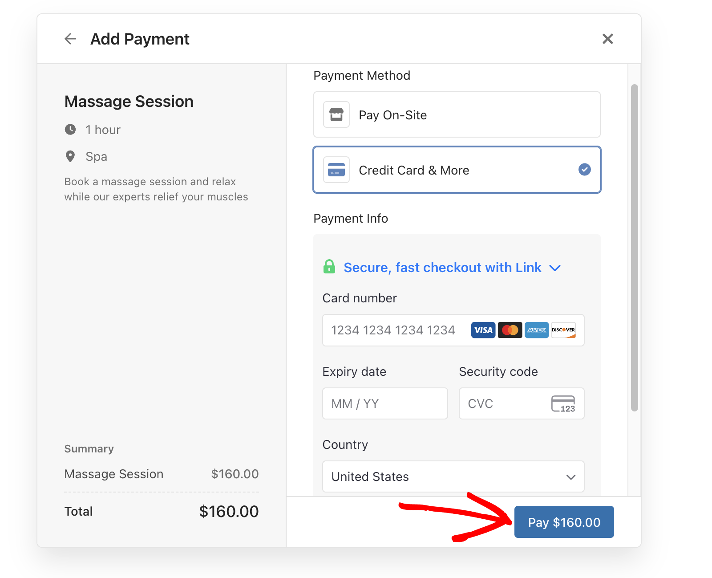
Task: Click the back arrow beside Add Payment
Action: [x=70, y=39]
